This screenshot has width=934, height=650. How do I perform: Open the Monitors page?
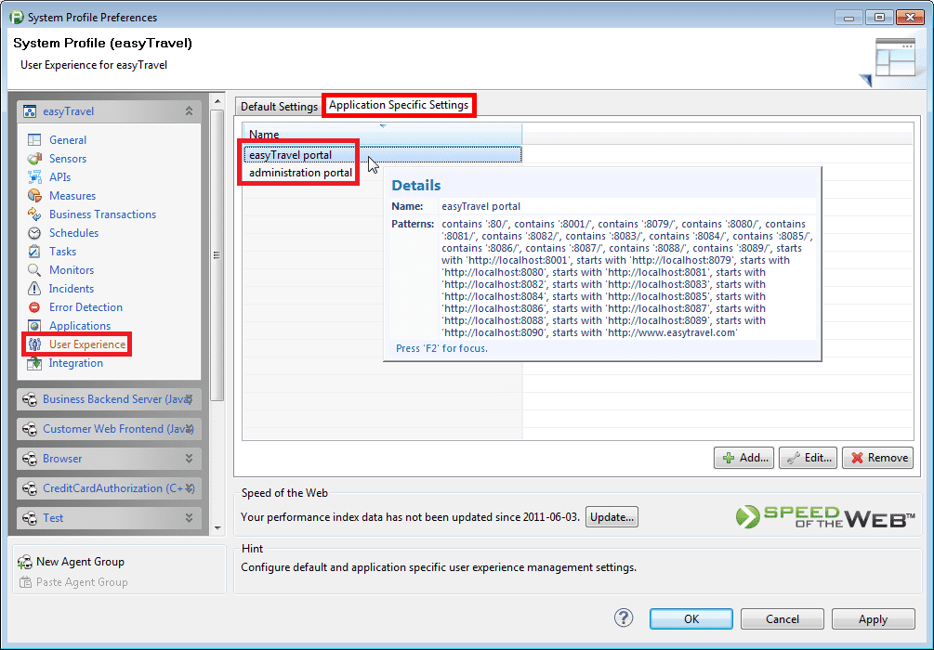click(72, 269)
